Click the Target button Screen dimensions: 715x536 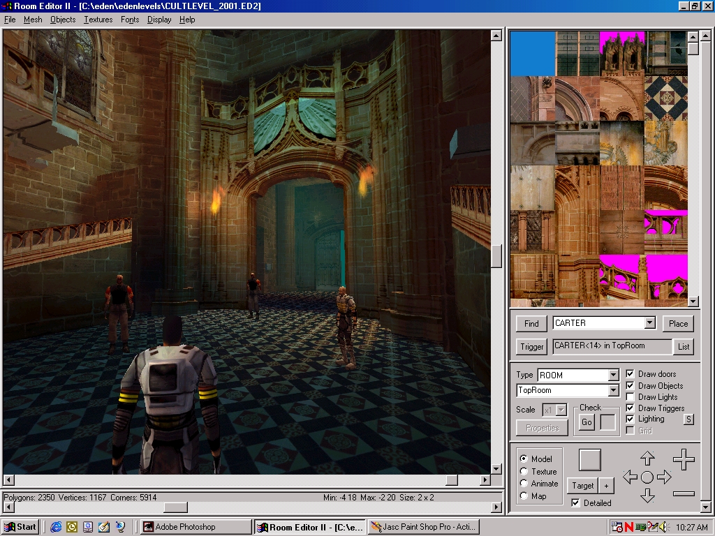pos(583,486)
